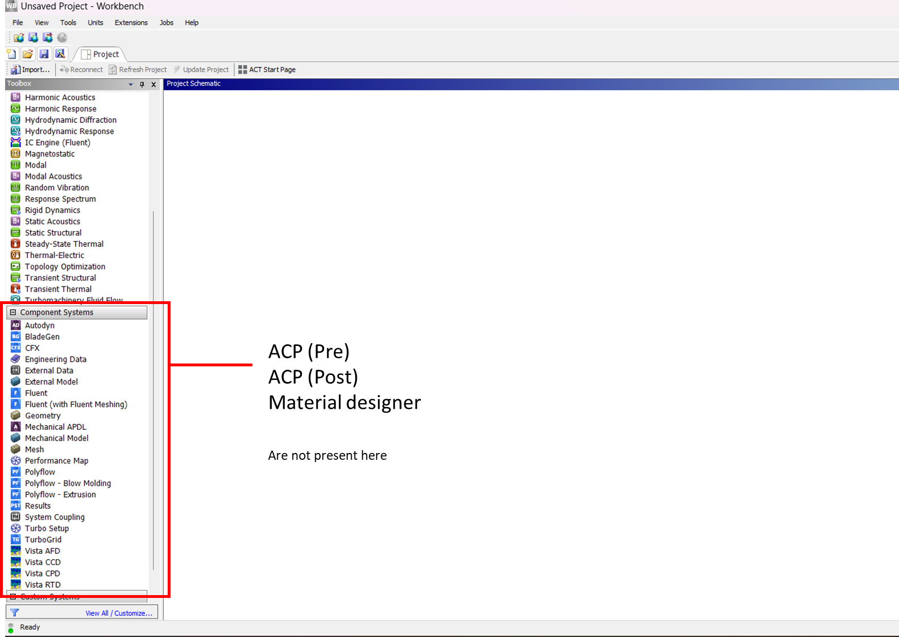This screenshot has height=637, width=899.
Task: Select the BladeGen component icon
Action: point(16,337)
